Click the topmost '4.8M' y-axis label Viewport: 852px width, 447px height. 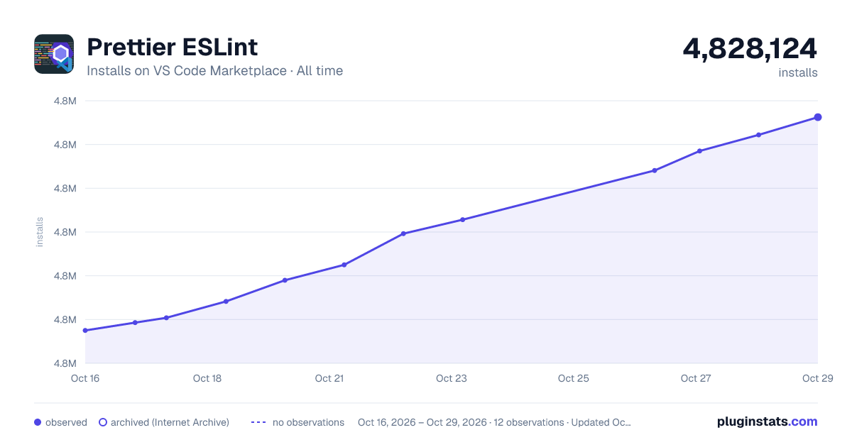pos(65,101)
